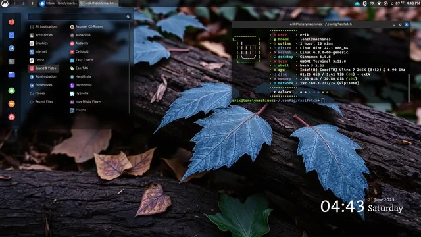This screenshot has width=421, height=237.
Task: Click the magnifier icon in menu search
Action: point(128,16)
